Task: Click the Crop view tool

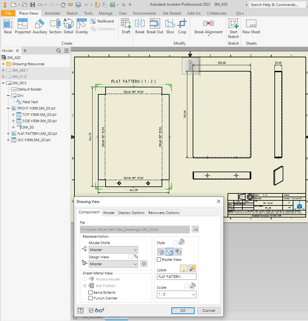Action: [182, 26]
